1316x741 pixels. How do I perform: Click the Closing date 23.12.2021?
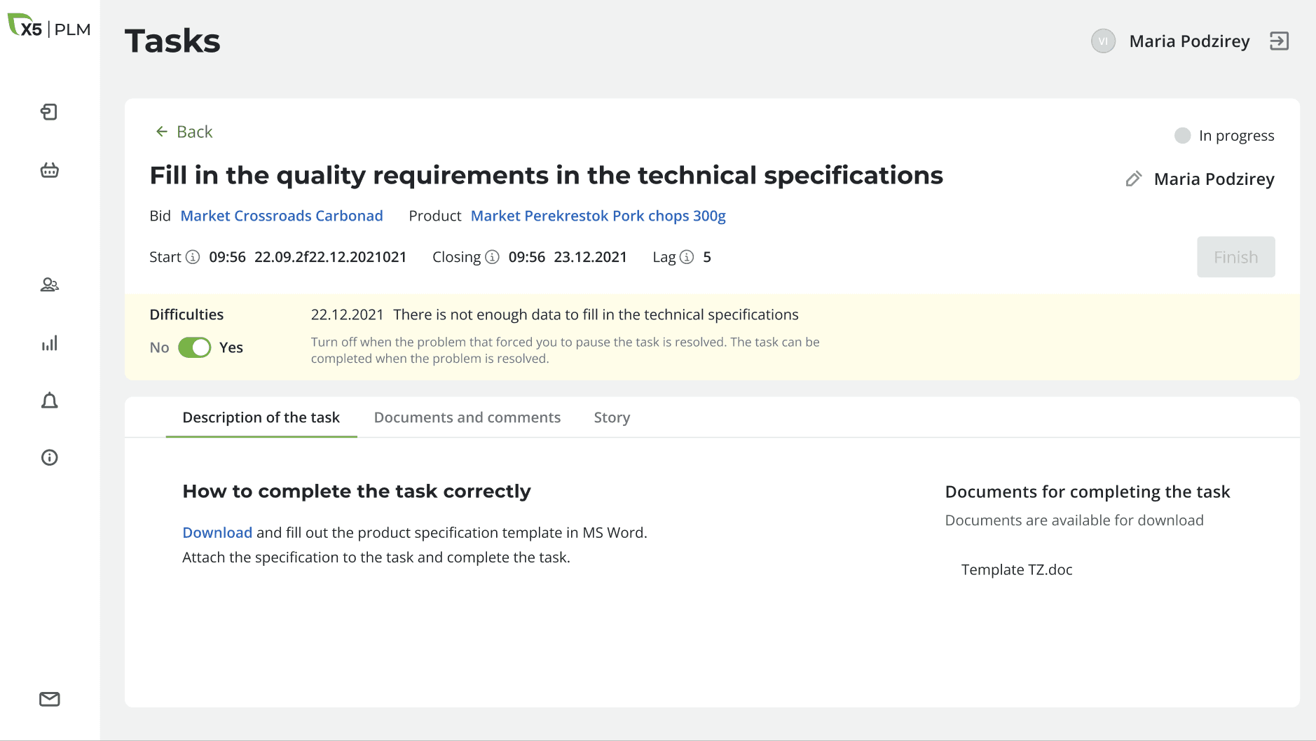(x=590, y=257)
